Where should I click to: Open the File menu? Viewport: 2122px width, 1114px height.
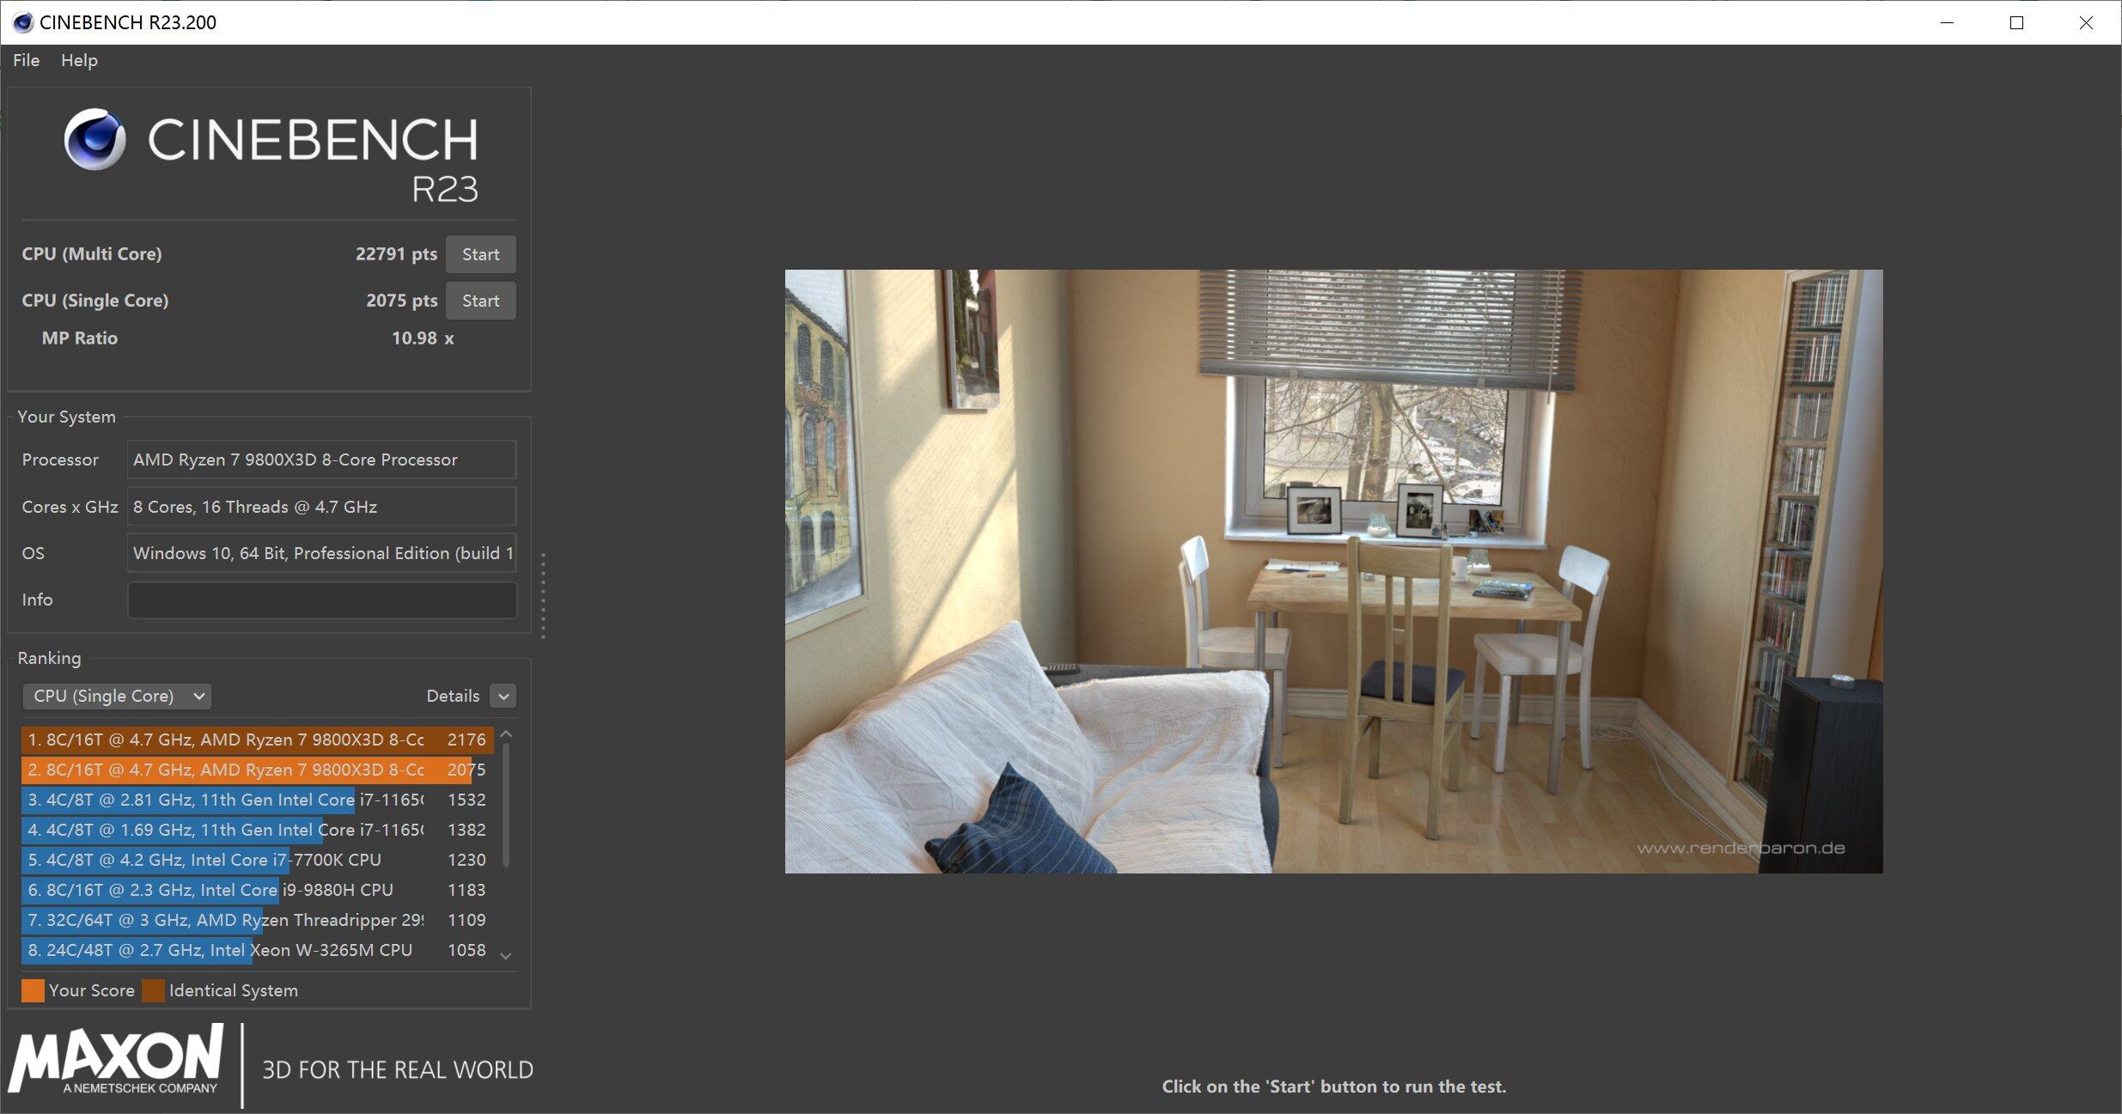click(x=26, y=60)
